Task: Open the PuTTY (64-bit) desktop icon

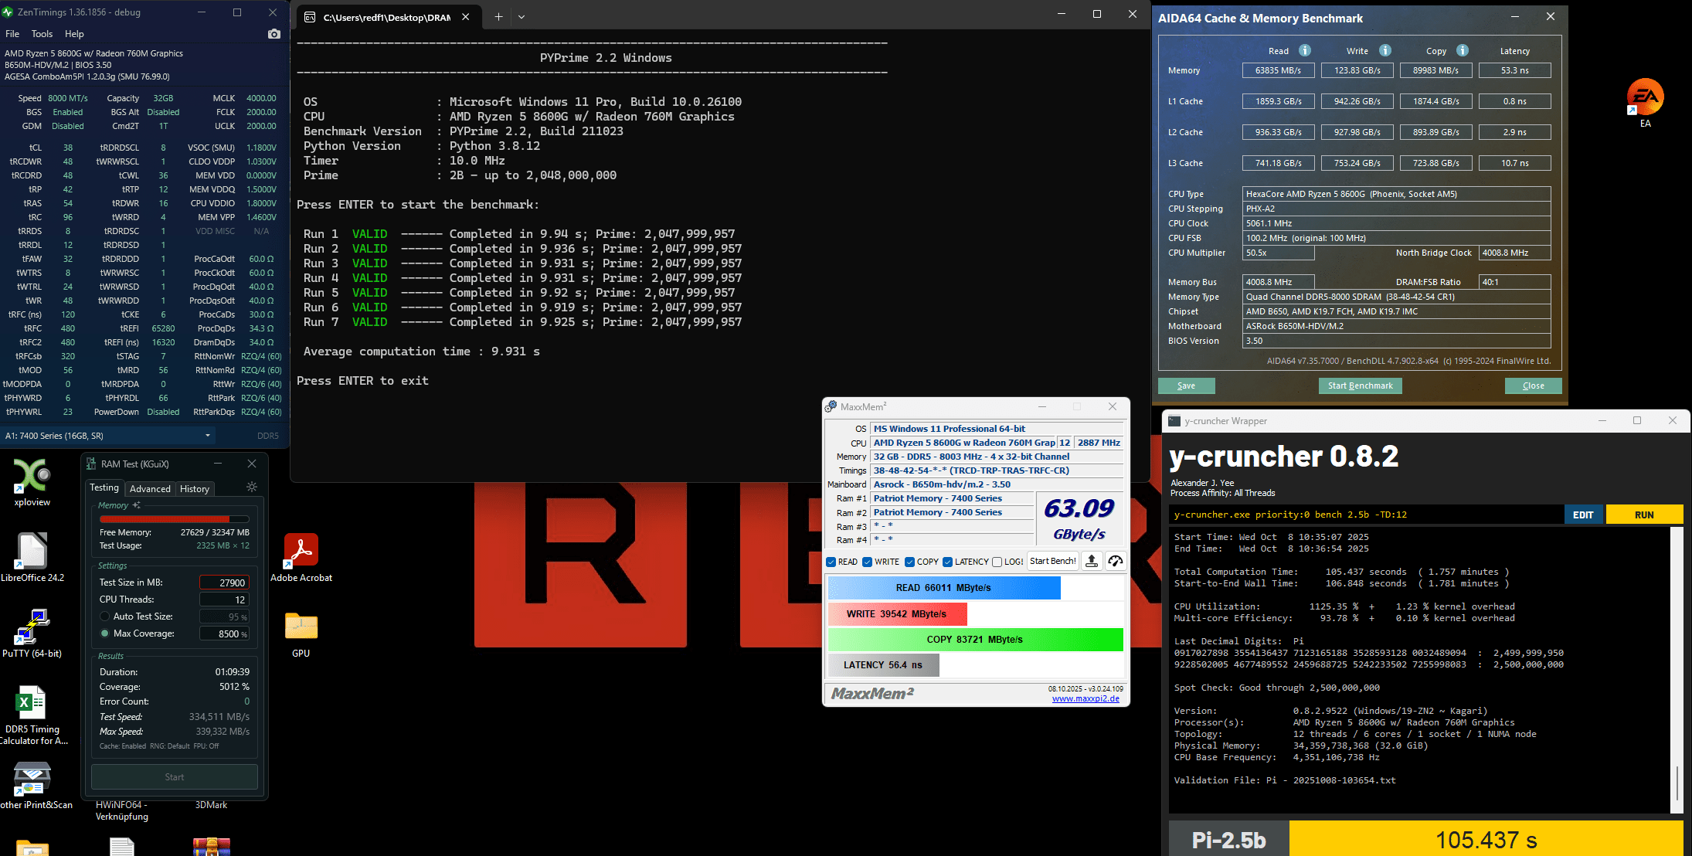Action: (32, 627)
